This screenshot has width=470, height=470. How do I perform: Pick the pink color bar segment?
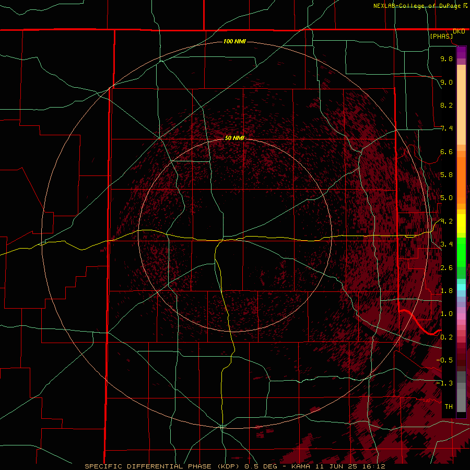[461, 316]
